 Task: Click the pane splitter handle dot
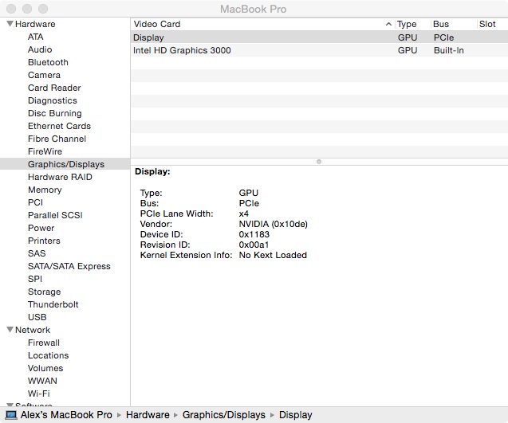tap(319, 162)
